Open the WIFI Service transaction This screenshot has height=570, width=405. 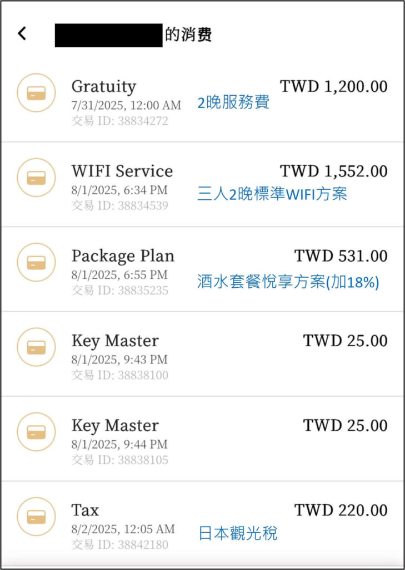point(122,171)
